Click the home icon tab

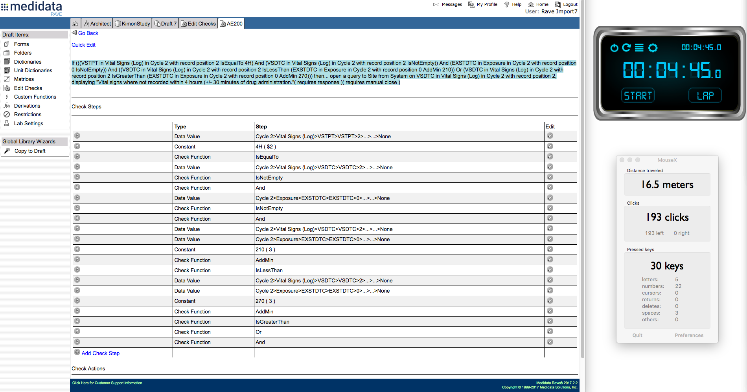pyautogui.click(x=75, y=24)
